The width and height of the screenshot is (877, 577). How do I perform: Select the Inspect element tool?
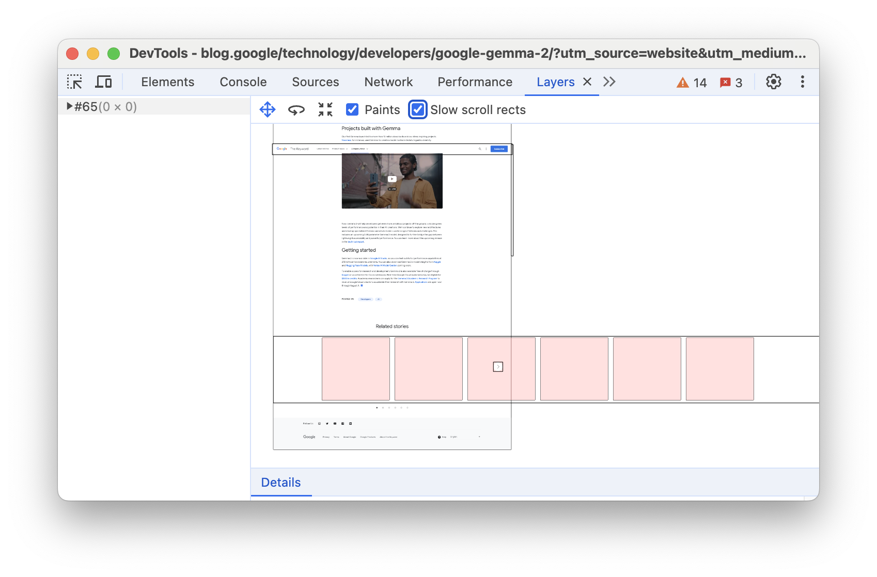pyautogui.click(x=75, y=82)
